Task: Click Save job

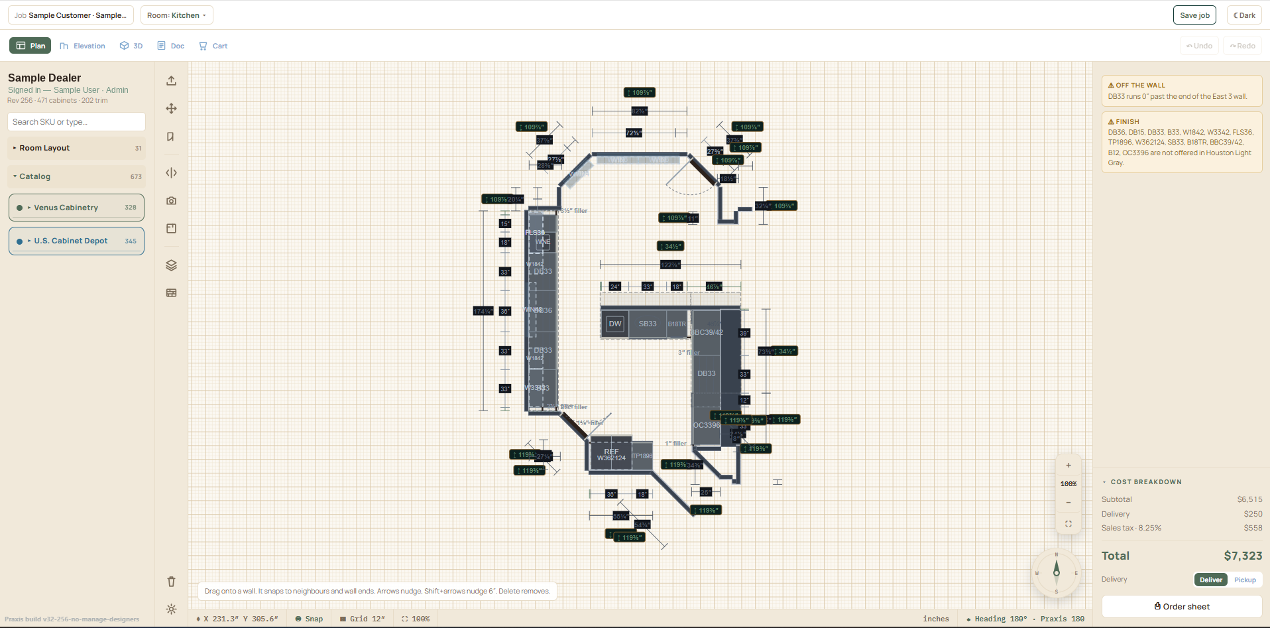Action: 1194,15
